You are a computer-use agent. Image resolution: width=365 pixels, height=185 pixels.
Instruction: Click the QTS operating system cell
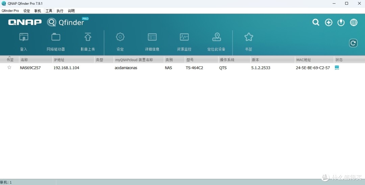point(223,68)
